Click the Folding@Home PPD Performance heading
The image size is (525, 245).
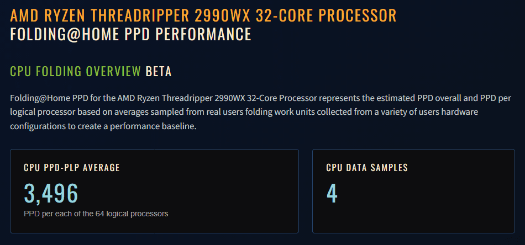pos(130,35)
